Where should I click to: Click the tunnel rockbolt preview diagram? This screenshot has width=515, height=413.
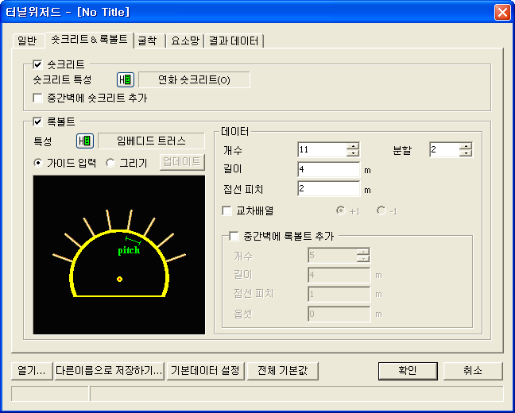coord(118,254)
